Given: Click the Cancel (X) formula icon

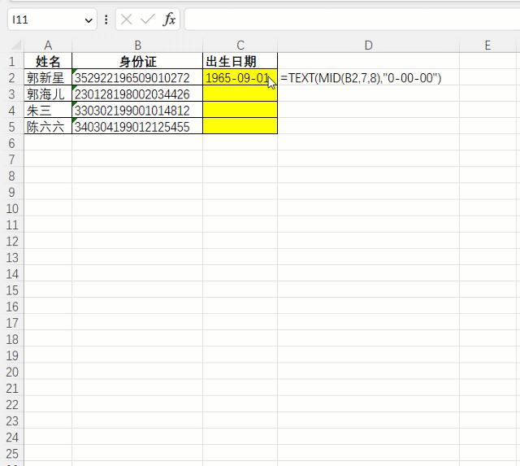Looking at the screenshot, I should click(127, 20).
